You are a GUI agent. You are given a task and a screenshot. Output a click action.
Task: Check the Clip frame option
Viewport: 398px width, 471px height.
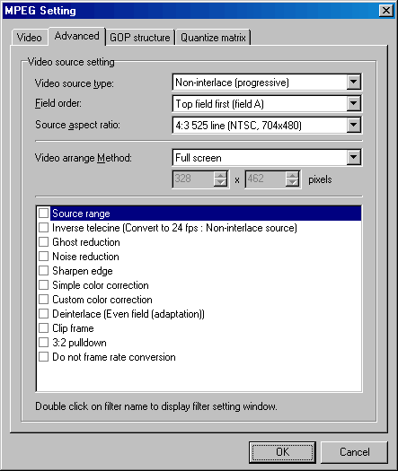tap(44, 328)
